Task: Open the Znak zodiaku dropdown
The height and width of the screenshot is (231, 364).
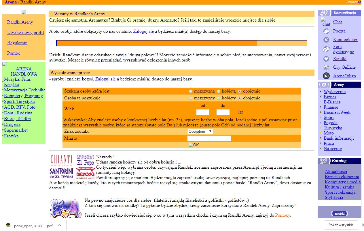Action: (x=200, y=131)
